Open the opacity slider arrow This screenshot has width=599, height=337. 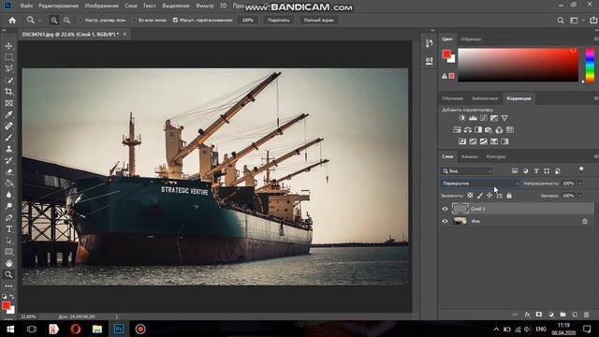(580, 183)
